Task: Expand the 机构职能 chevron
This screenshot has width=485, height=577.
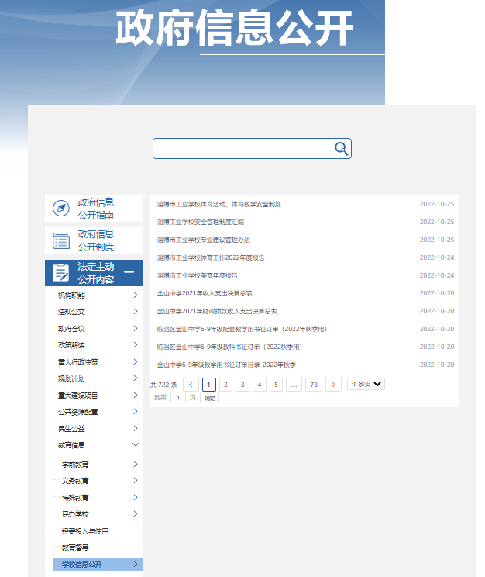Action: [135, 295]
